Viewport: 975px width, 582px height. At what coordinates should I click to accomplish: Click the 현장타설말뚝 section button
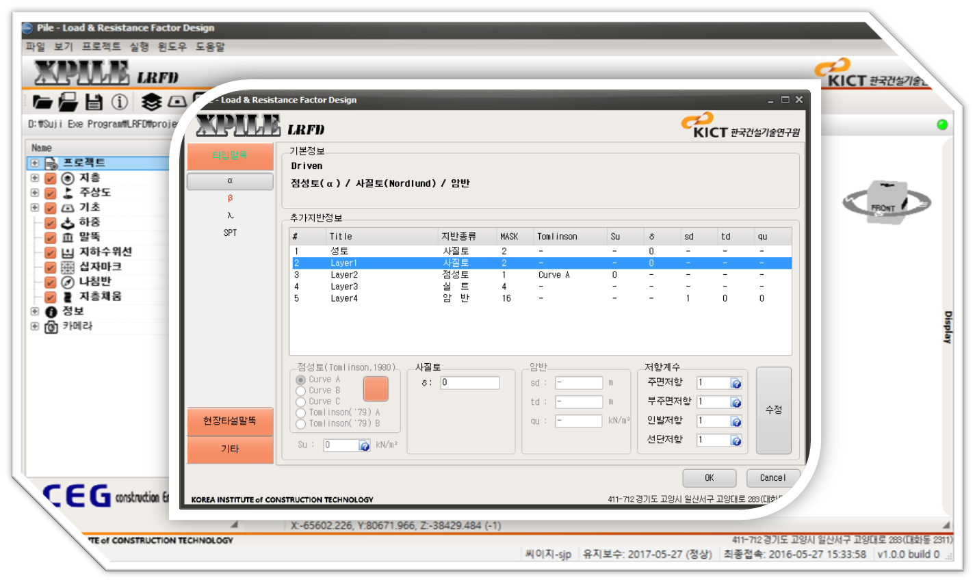[230, 421]
